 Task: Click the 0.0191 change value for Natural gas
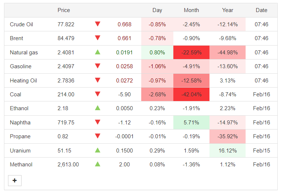coord(124,53)
